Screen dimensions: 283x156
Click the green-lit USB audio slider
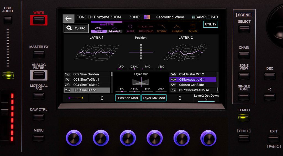(8, 75)
